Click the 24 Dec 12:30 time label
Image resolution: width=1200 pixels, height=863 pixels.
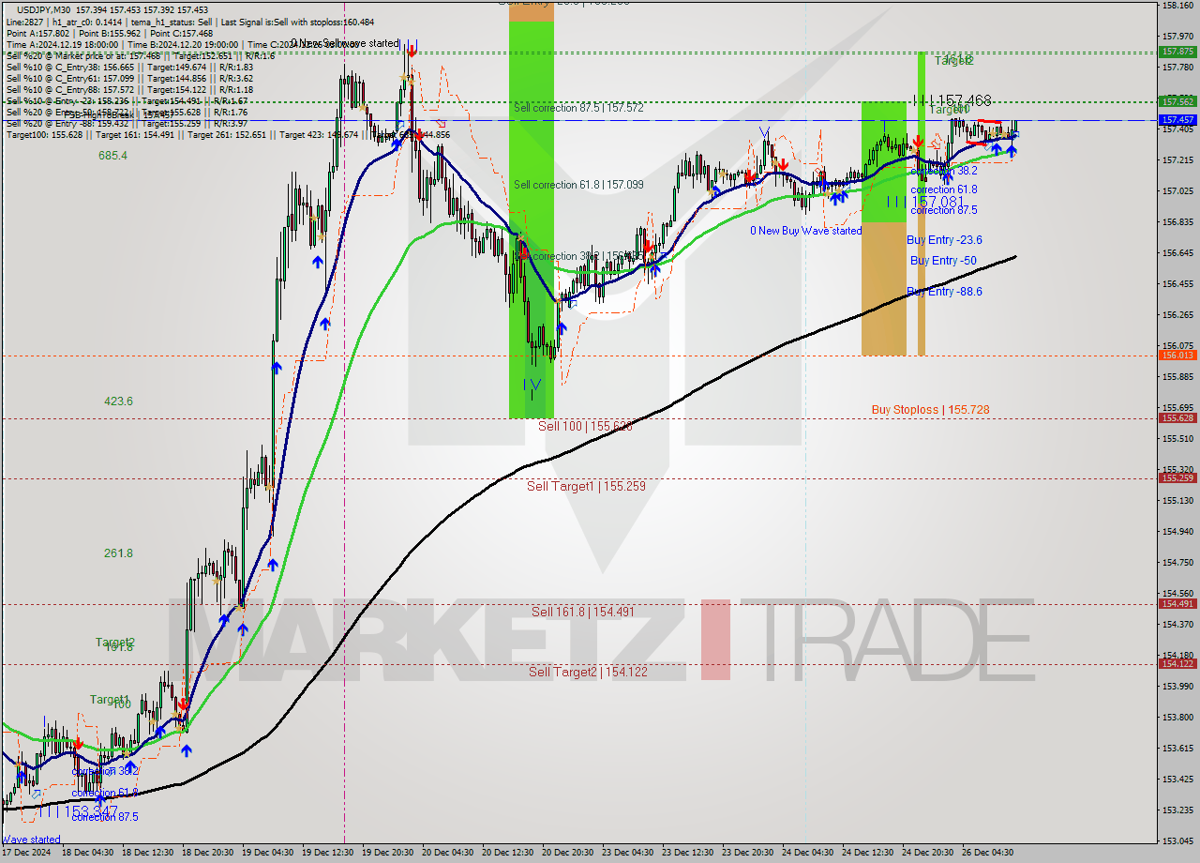[x=867, y=853]
